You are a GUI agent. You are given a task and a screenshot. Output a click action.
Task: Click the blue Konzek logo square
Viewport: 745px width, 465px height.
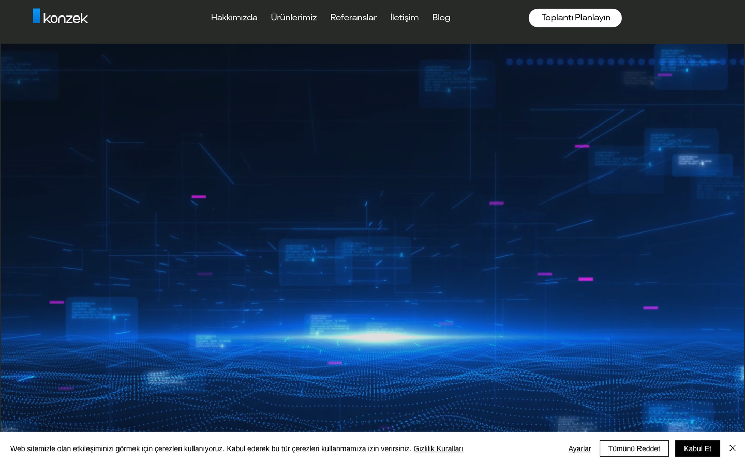pos(36,16)
